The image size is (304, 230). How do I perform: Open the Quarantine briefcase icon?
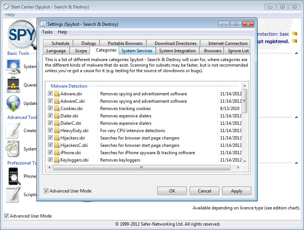click(13, 85)
